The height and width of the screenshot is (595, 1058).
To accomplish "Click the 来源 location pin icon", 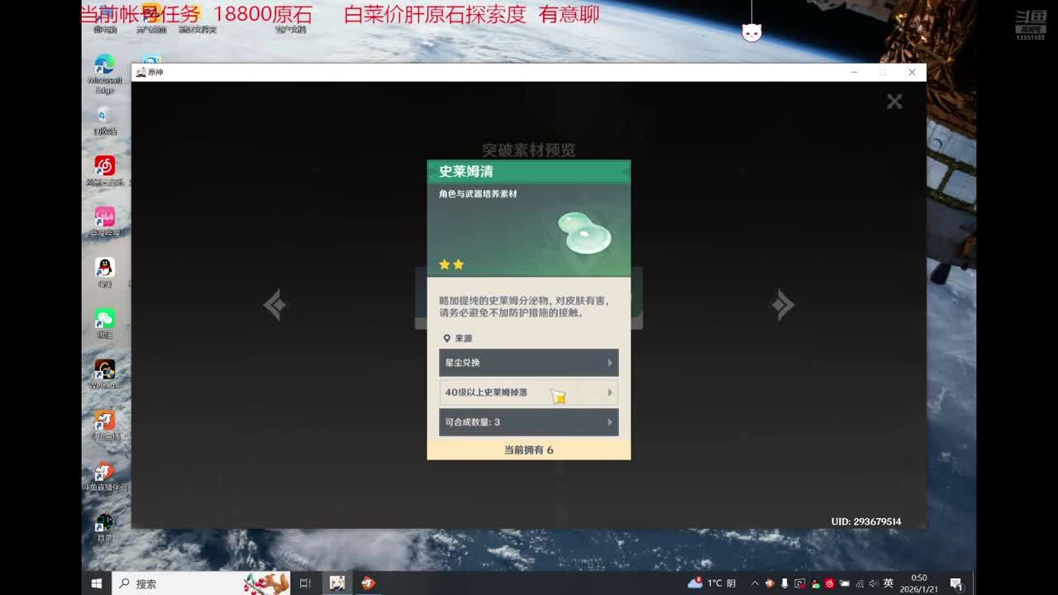I will 447,338.
